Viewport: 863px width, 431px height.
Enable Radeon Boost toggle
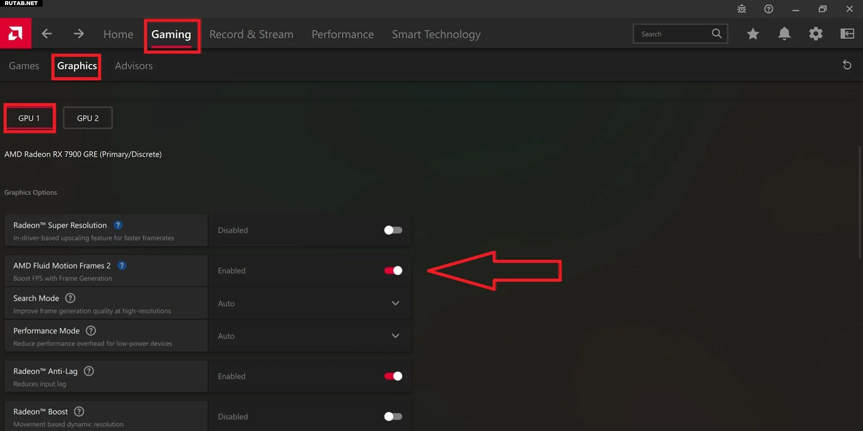(393, 417)
